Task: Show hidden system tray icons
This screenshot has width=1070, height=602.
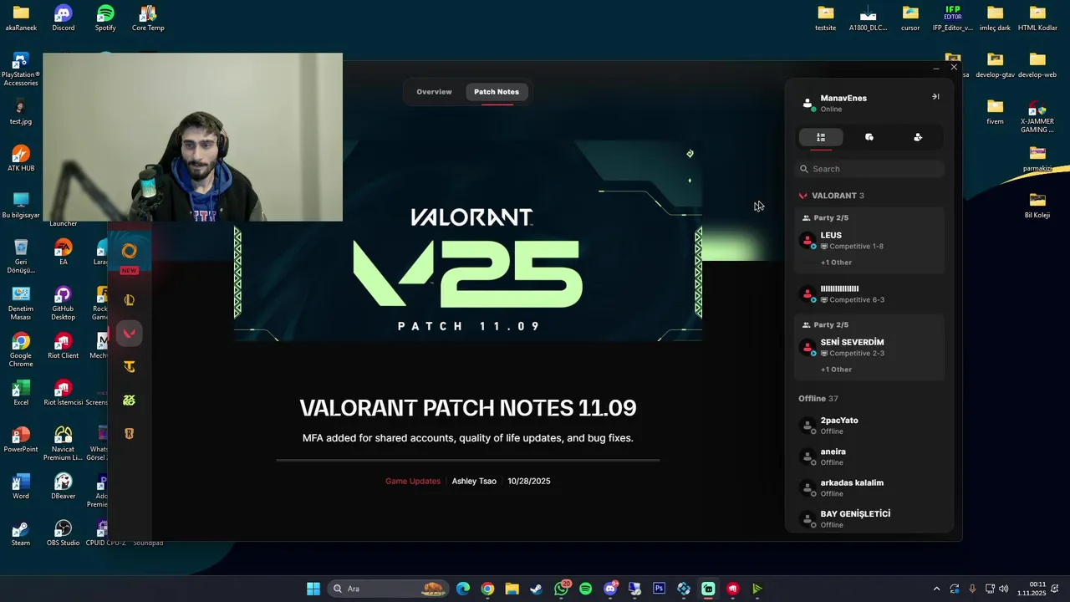Action: click(x=936, y=589)
